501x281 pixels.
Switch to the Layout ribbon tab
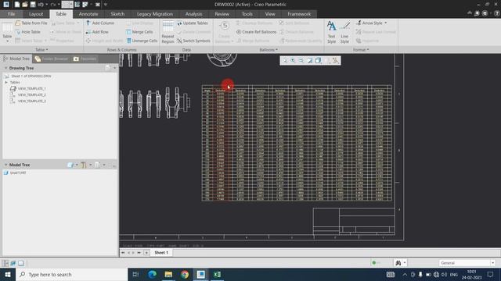[36, 14]
